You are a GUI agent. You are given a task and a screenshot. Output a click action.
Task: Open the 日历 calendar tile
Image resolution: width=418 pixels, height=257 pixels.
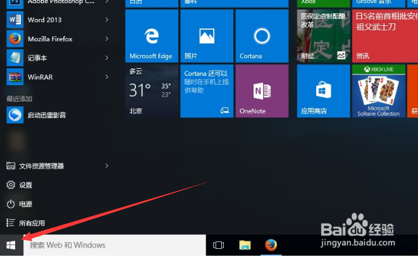(152, 3)
